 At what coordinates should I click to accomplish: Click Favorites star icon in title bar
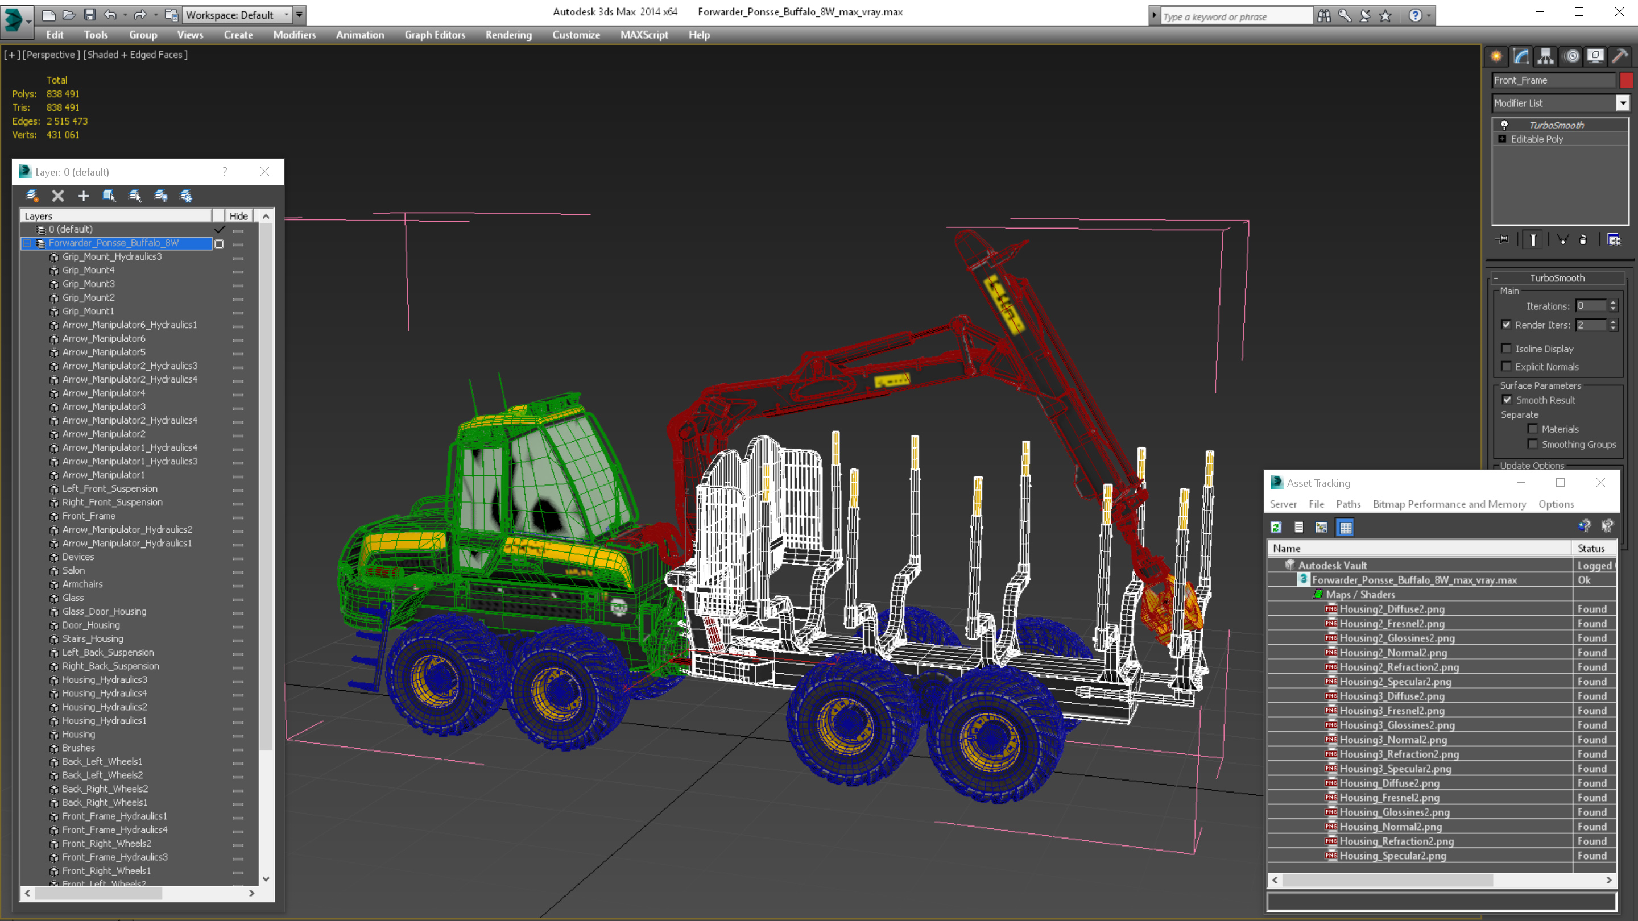1385,15
